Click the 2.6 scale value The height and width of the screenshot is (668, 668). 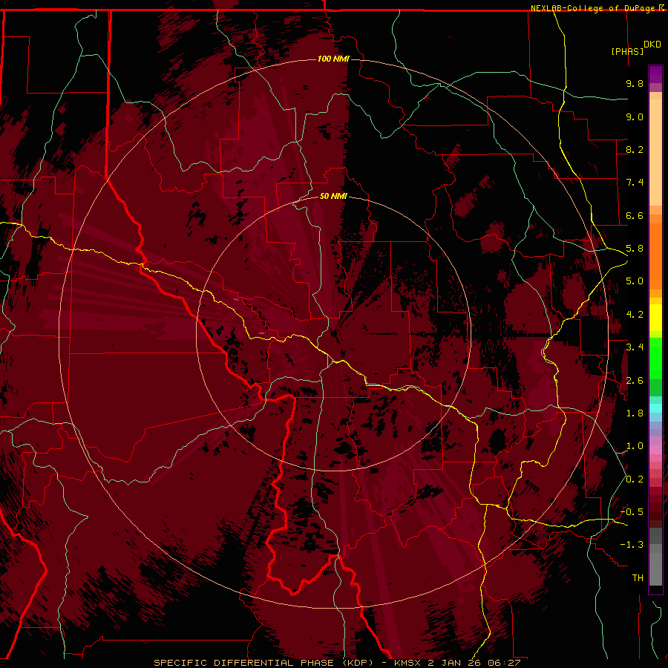point(635,381)
